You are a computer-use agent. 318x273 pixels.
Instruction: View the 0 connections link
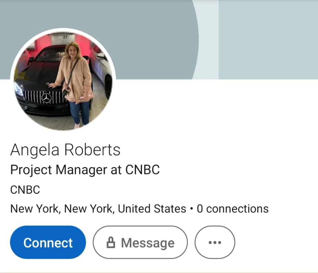click(232, 209)
